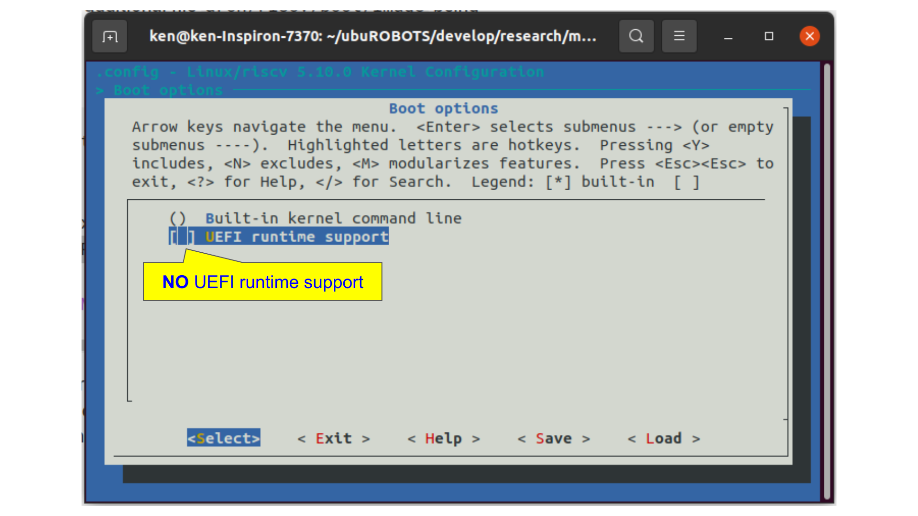Click the yellow NO UEFI runtime support callout
The width and height of the screenshot is (918, 516).
click(x=262, y=282)
